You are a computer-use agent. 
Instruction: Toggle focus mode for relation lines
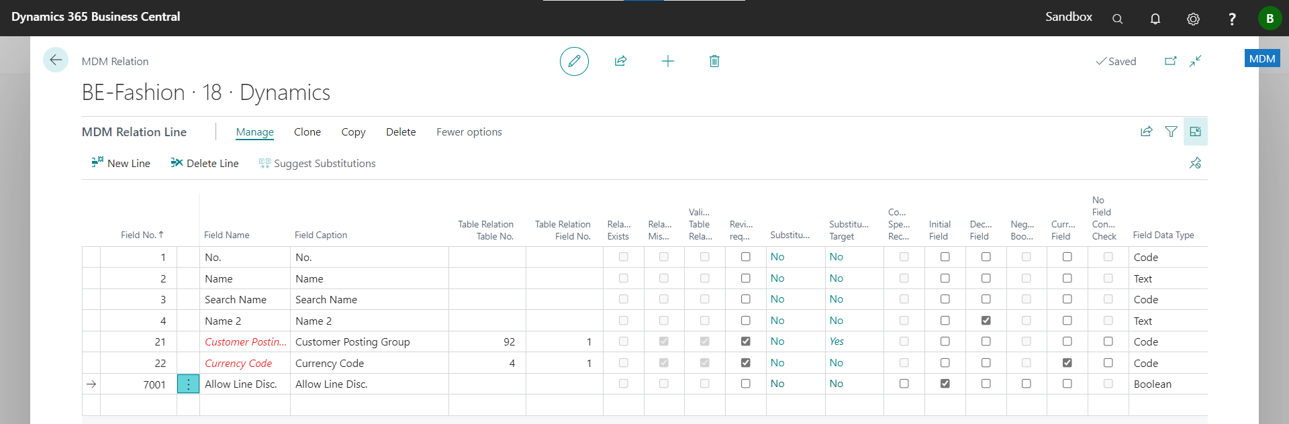1196,131
